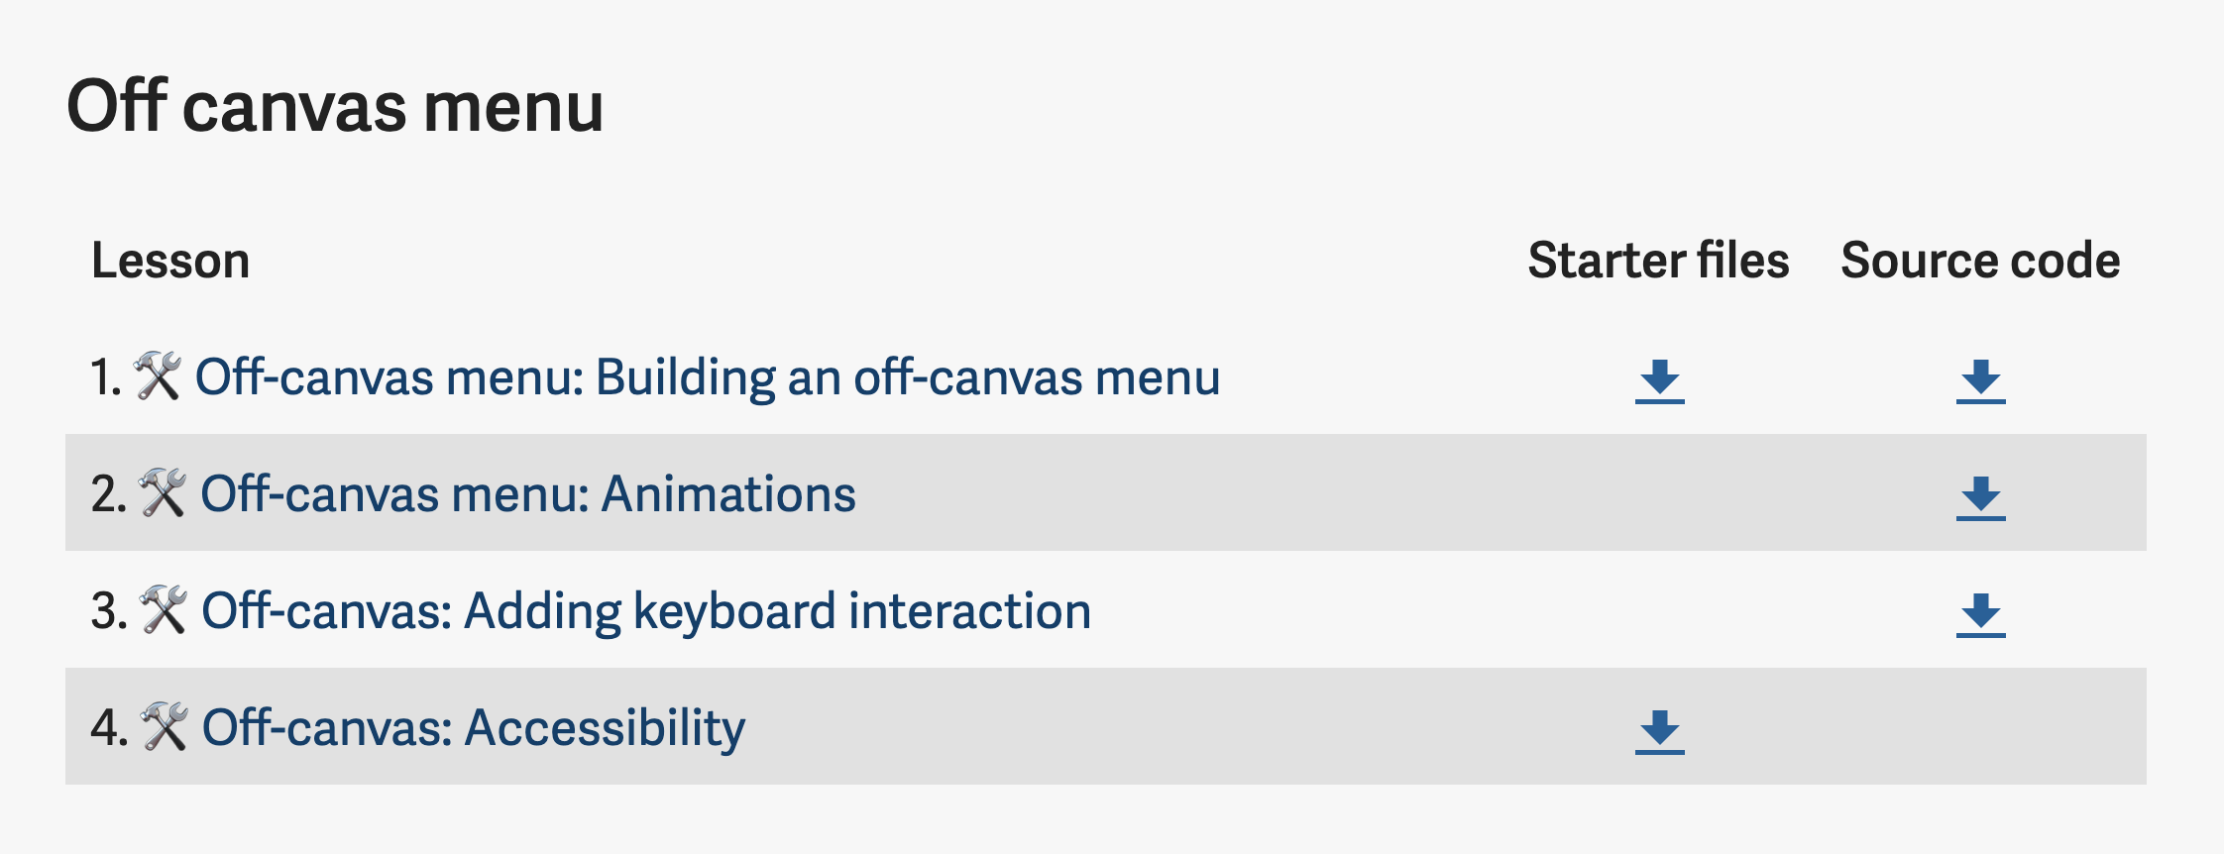The width and height of the screenshot is (2224, 854).
Task: Click the Starter files column header
Action: tap(1657, 260)
